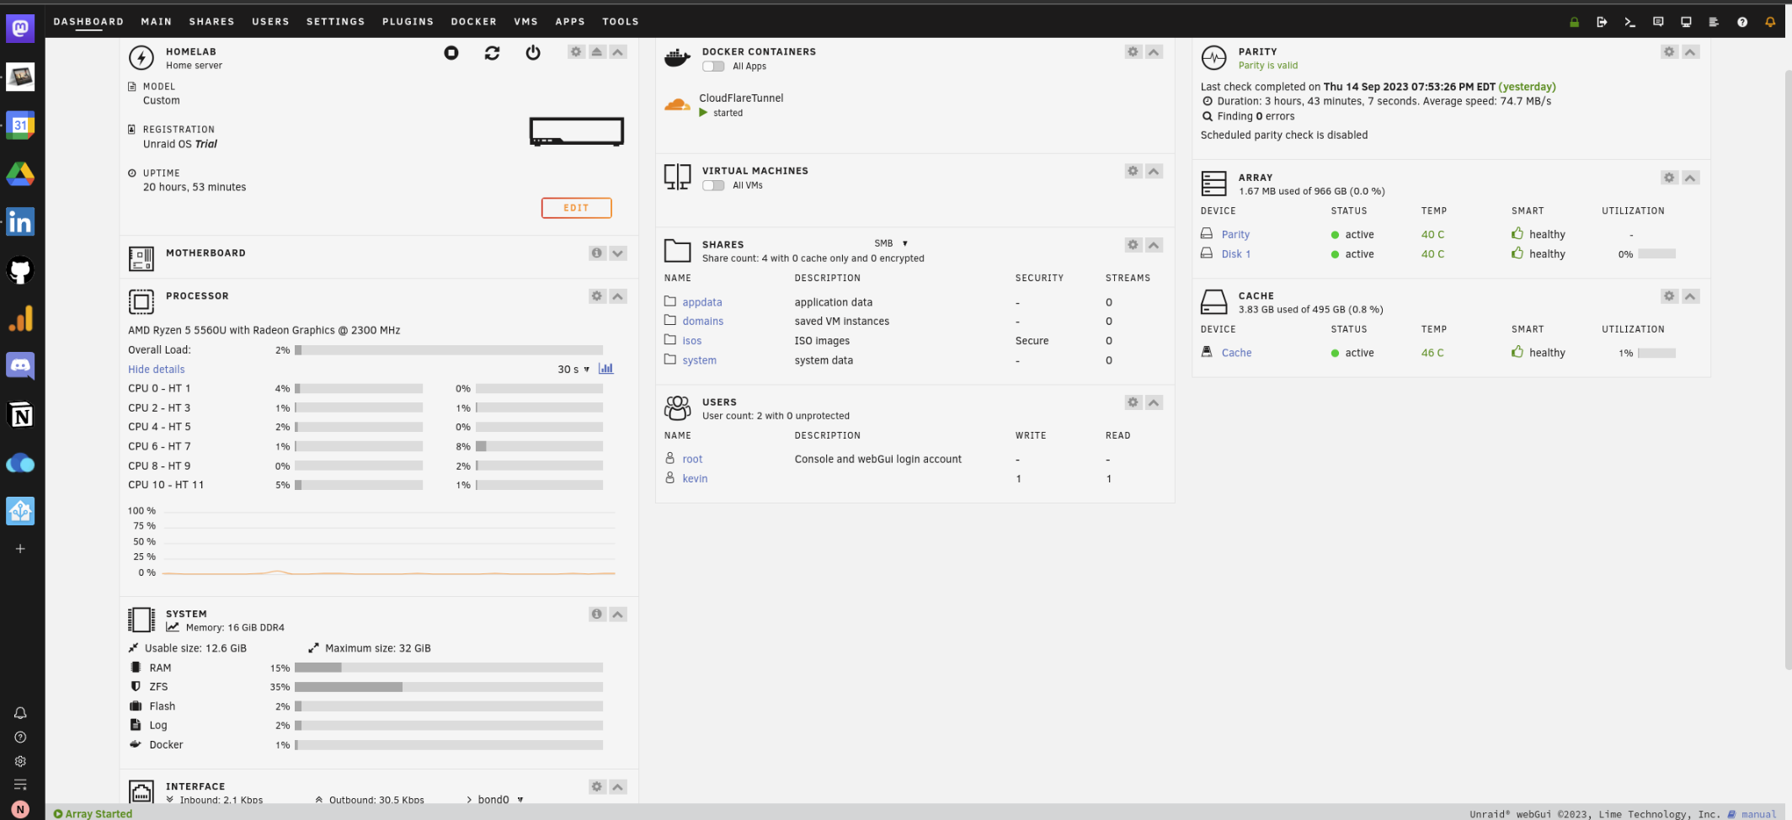Click the reboot server icon
The height and width of the screenshot is (820, 1792).
492,53
